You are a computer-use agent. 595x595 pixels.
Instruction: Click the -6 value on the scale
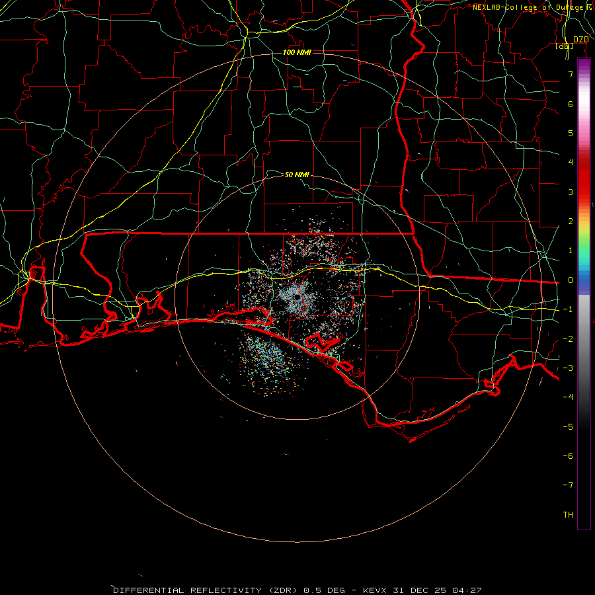click(568, 456)
